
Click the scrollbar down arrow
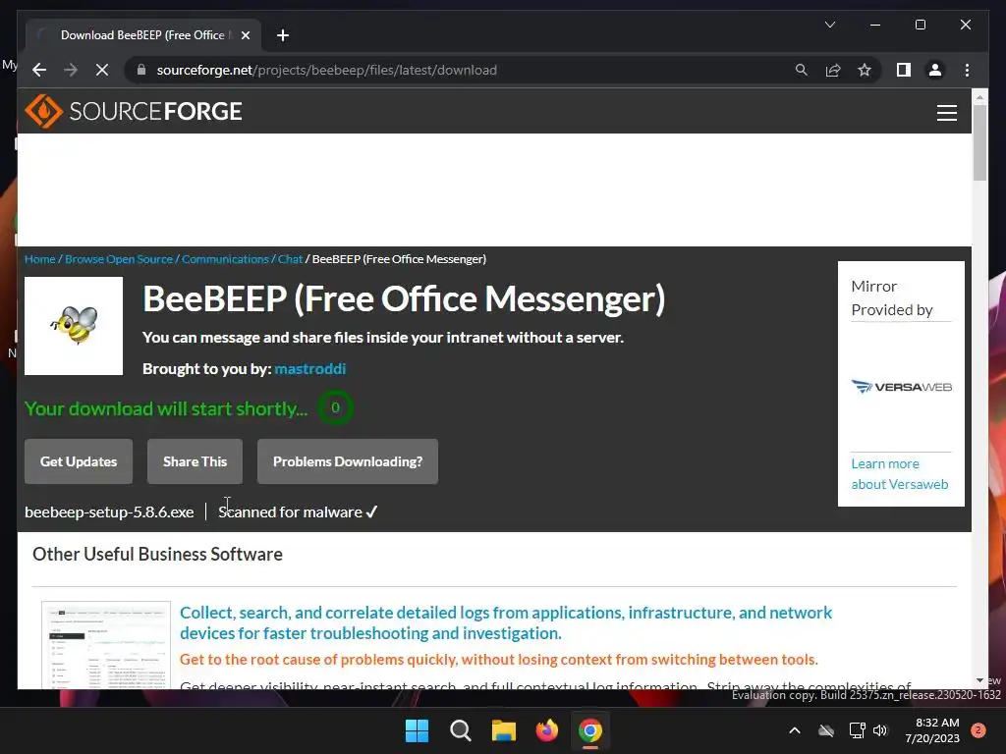pyautogui.click(x=979, y=681)
